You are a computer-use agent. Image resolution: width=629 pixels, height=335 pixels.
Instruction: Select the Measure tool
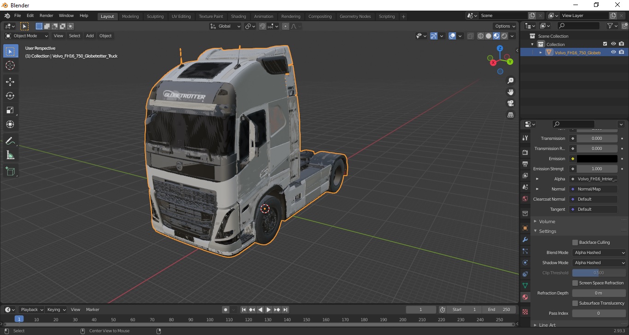10,155
